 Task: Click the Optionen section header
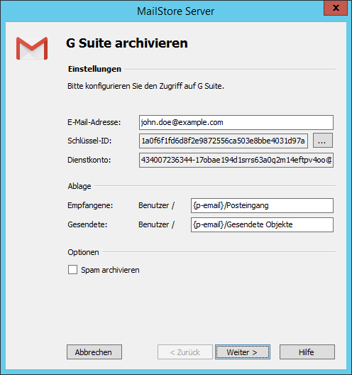83,252
